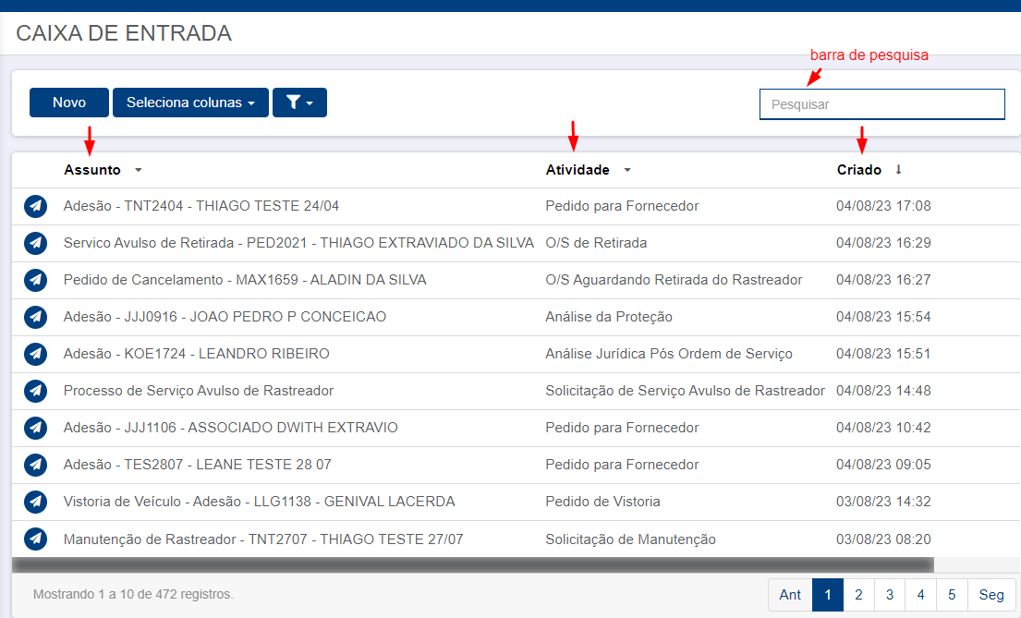Go to page 4 of results
The image size is (1021, 618).
[920, 595]
